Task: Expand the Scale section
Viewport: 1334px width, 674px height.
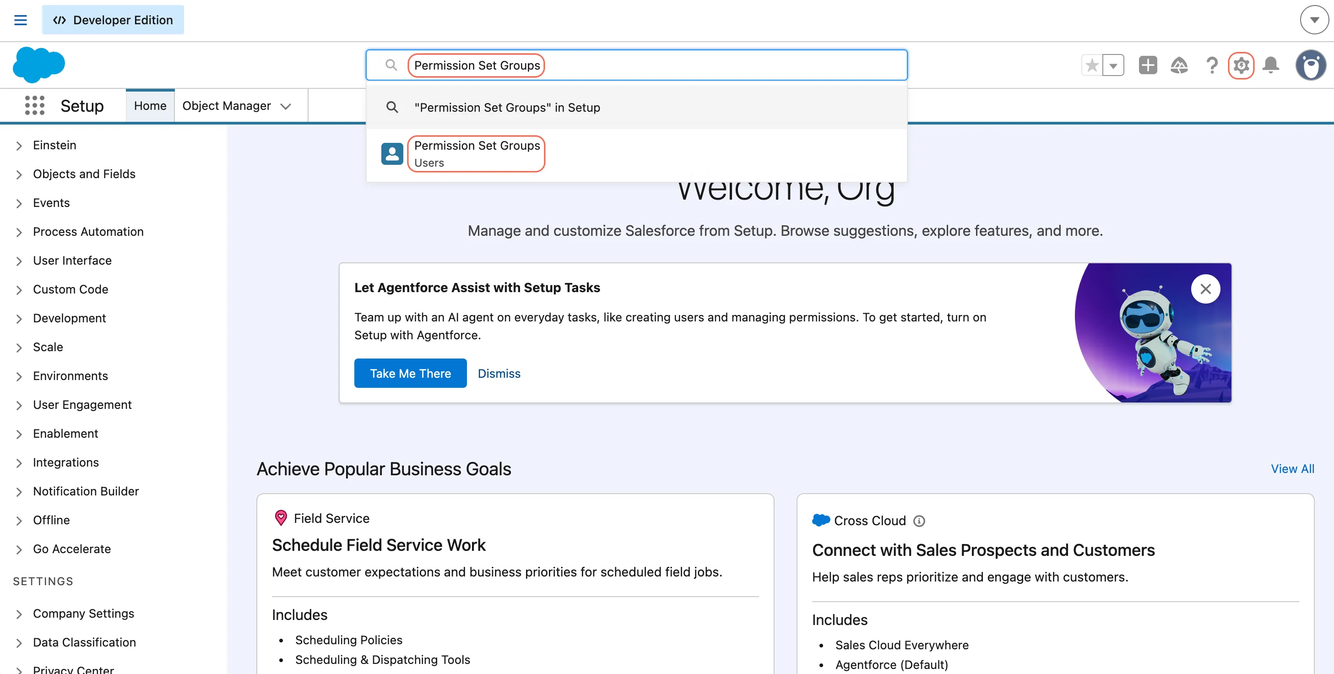Action: tap(19, 348)
